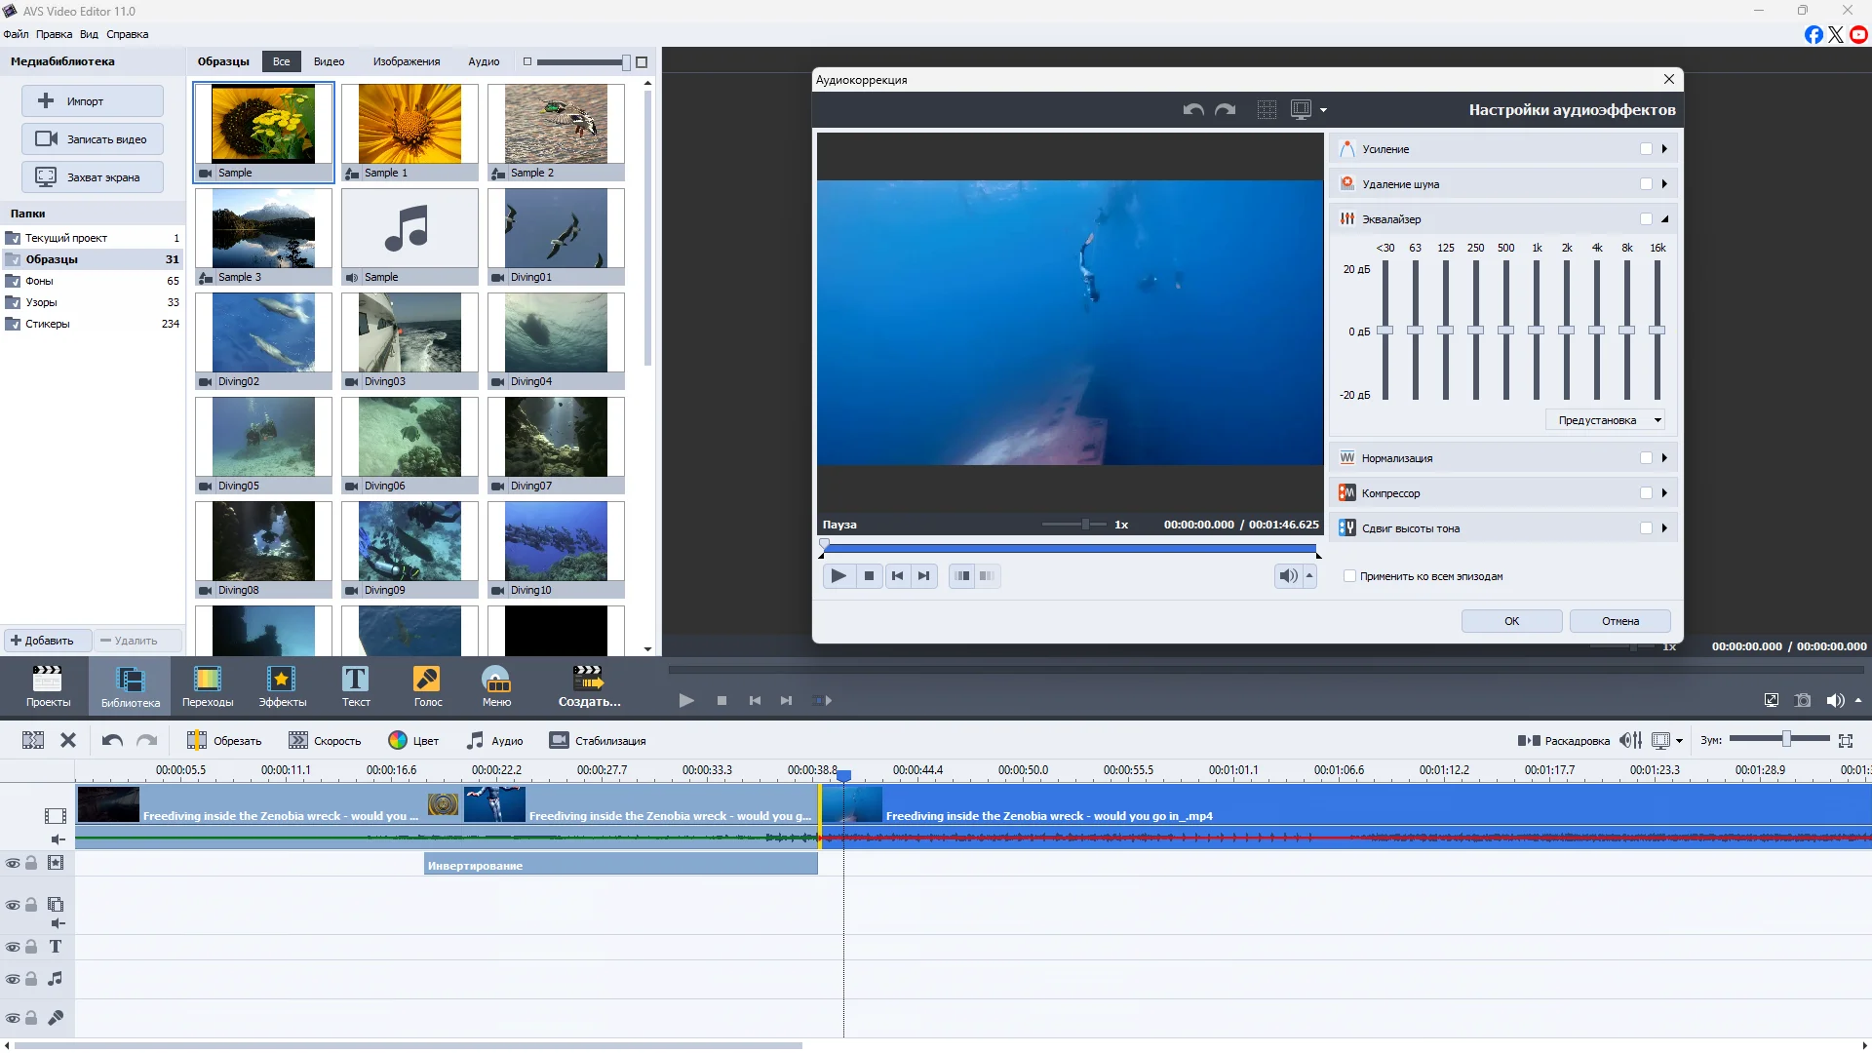Screen dimensions: 1872x1053
Task: Open the Projects section icon
Action: (x=48, y=685)
